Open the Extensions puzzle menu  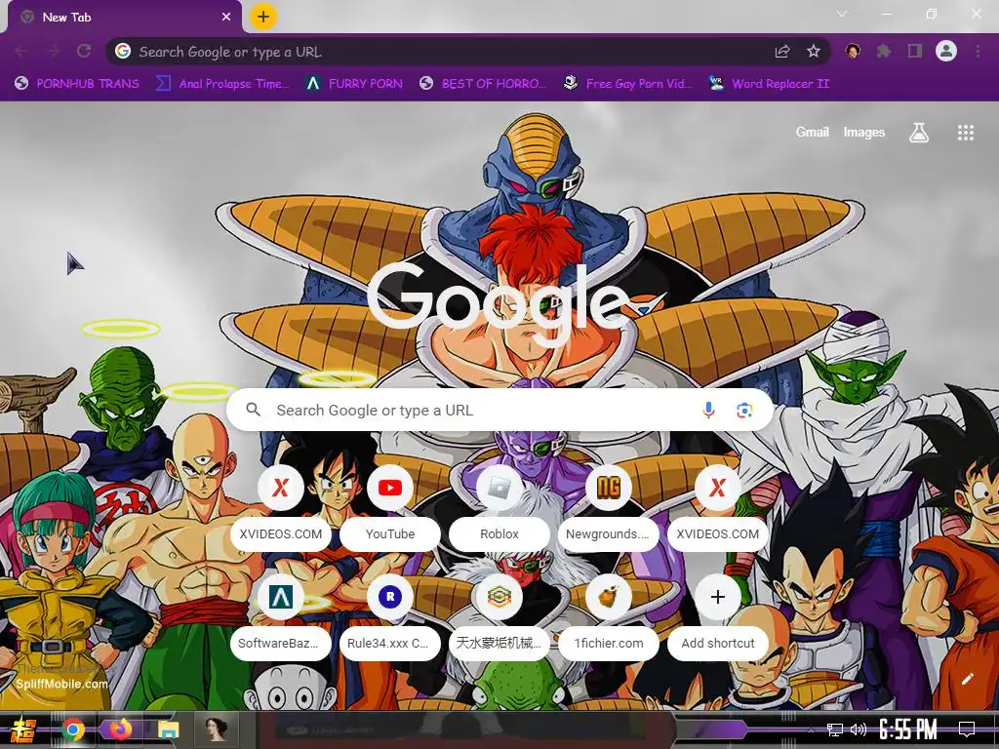[884, 51]
